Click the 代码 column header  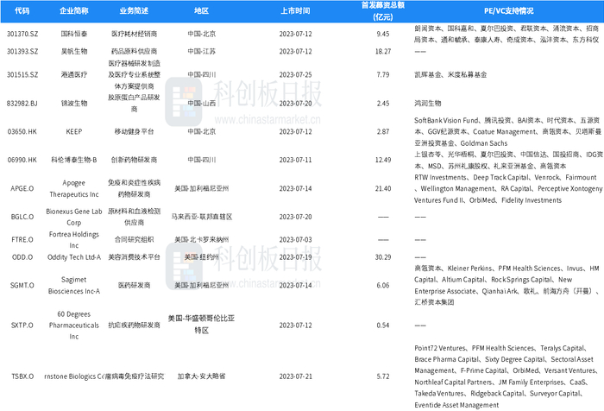[22, 11]
